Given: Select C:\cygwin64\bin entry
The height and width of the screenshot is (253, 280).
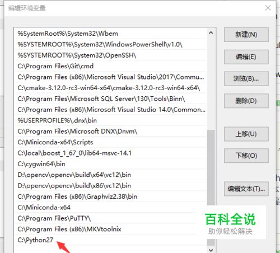Looking at the screenshot, I should point(110,164).
